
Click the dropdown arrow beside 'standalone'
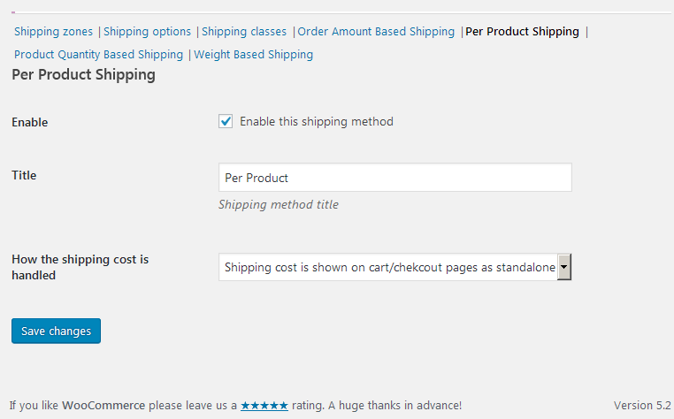[x=564, y=267]
